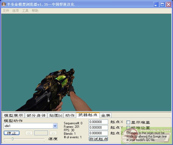173x145 pixels.
Task: Click the next frame >> button
Action: click(x=53, y=133)
